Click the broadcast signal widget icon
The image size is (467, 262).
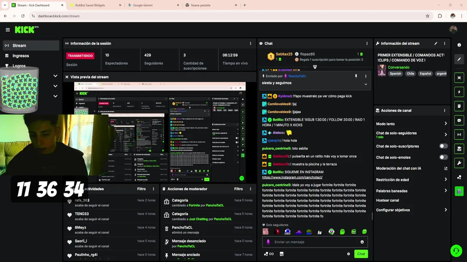pos(459,135)
